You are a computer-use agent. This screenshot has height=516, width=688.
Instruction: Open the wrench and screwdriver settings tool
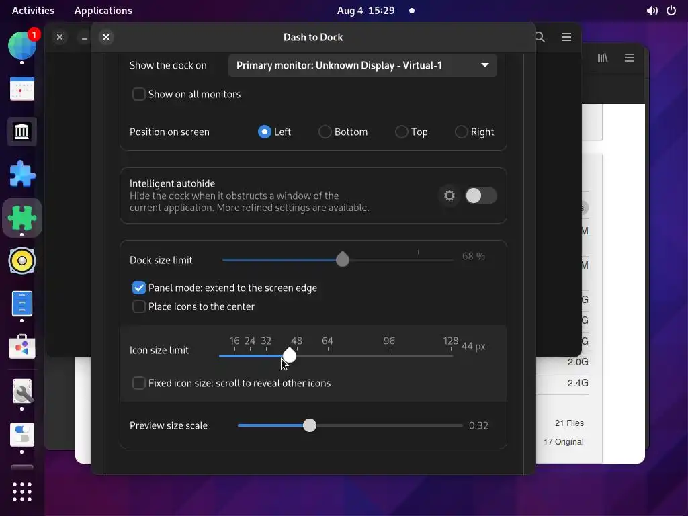(x=22, y=391)
